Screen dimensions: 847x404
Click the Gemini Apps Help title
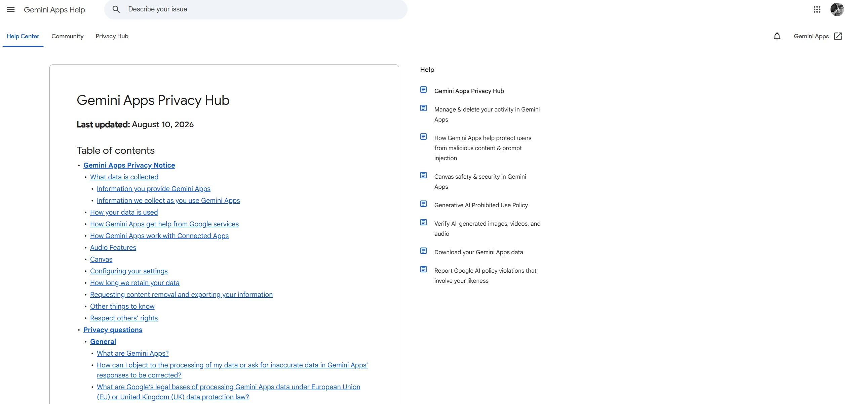coord(54,10)
